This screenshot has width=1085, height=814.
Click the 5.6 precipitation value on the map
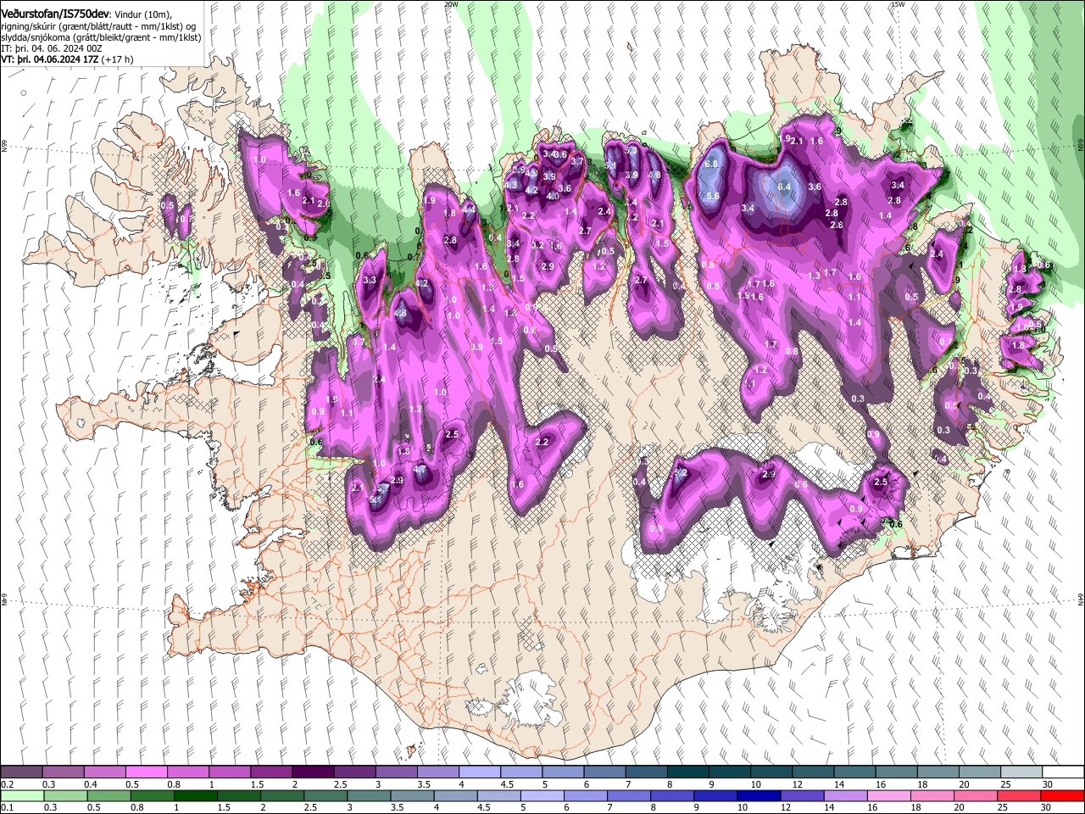[713, 196]
